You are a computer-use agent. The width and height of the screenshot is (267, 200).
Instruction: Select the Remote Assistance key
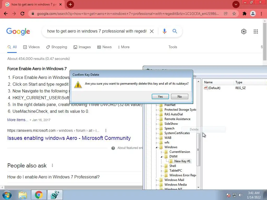[x=177, y=119]
